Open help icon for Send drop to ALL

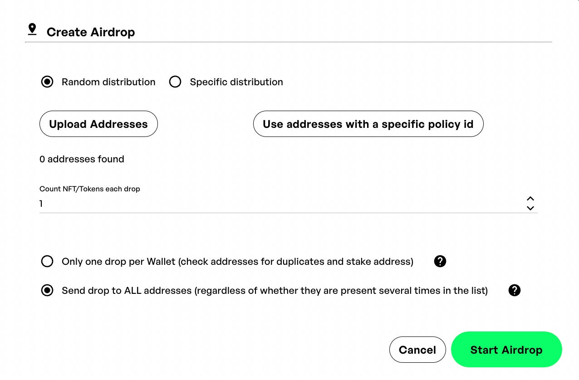tap(514, 291)
